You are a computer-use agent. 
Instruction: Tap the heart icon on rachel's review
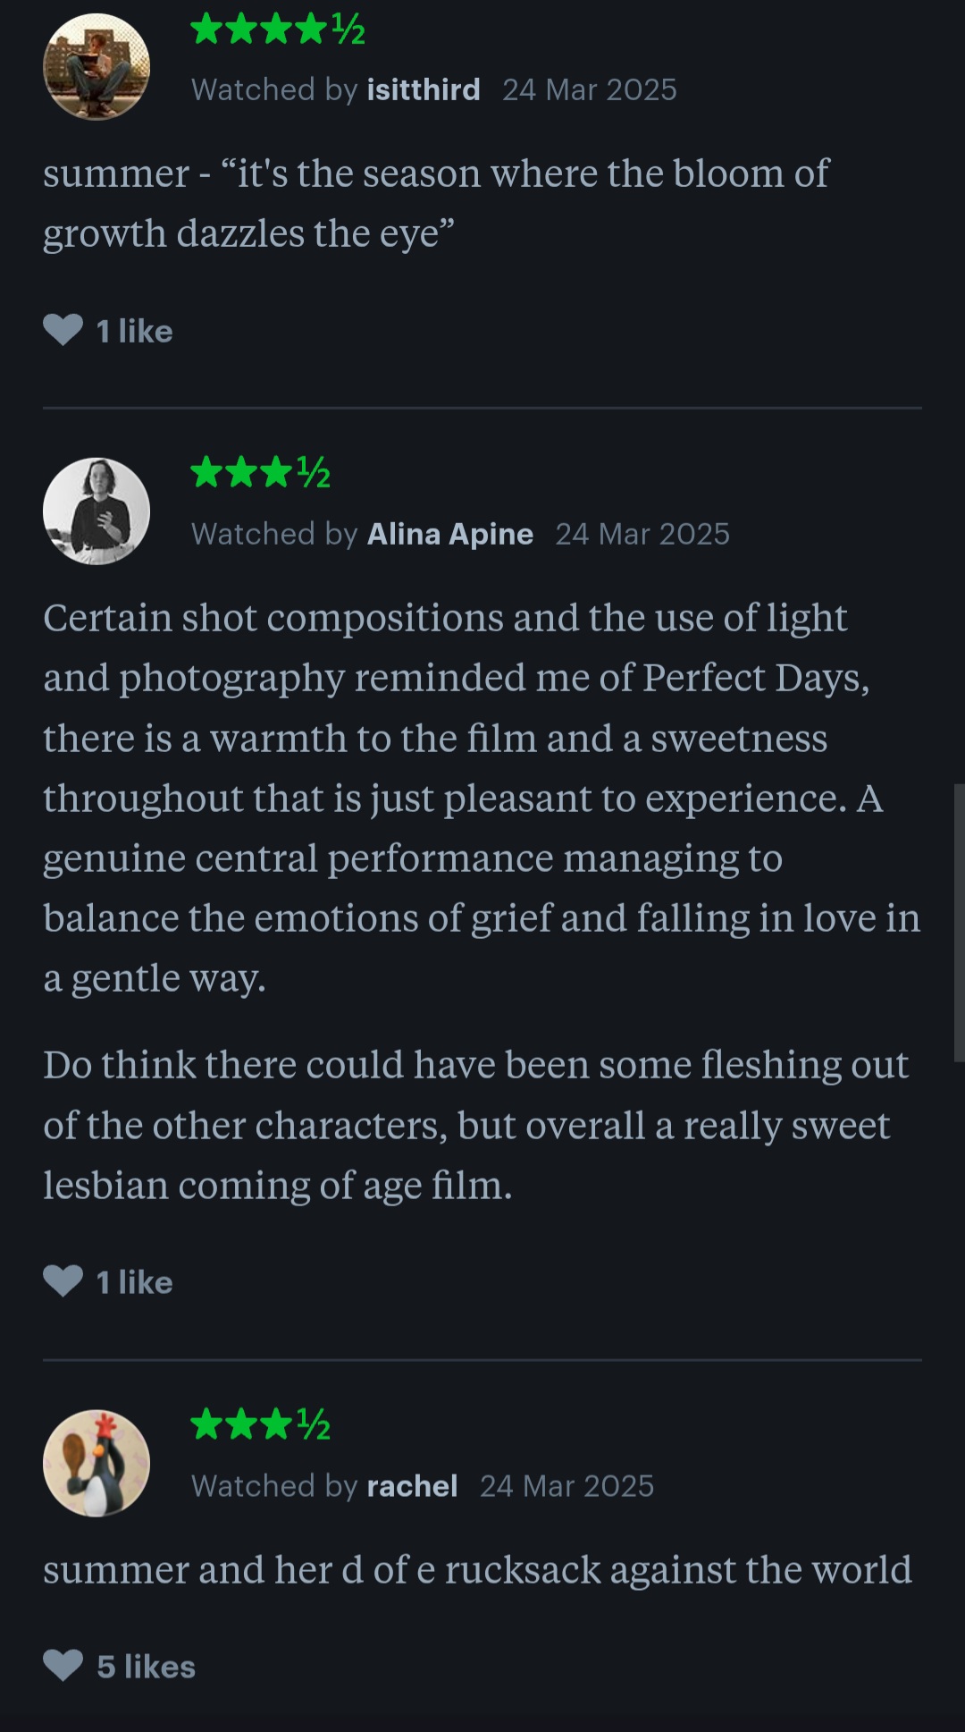[x=63, y=1666]
